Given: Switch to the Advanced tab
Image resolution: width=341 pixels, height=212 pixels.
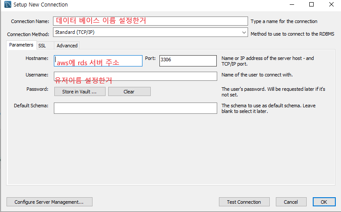Looking at the screenshot, I should [67, 46].
